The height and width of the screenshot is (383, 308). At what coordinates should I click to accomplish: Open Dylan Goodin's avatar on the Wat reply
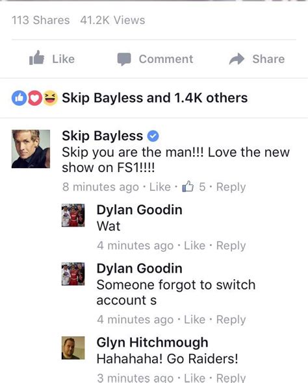(x=73, y=215)
